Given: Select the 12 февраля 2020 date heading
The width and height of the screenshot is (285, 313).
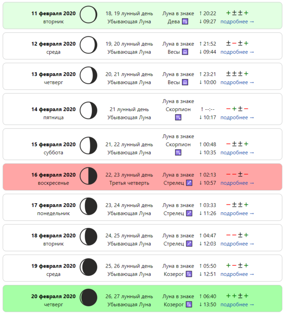Looking at the screenshot, I should click(x=53, y=44).
